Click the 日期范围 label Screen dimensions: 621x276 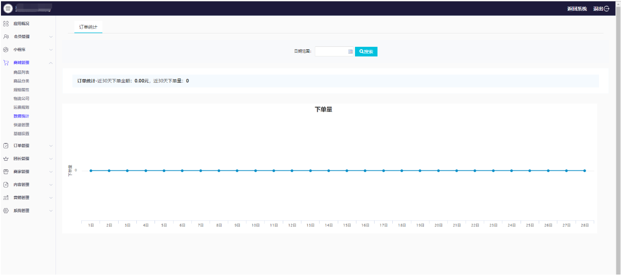pos(303,51)
